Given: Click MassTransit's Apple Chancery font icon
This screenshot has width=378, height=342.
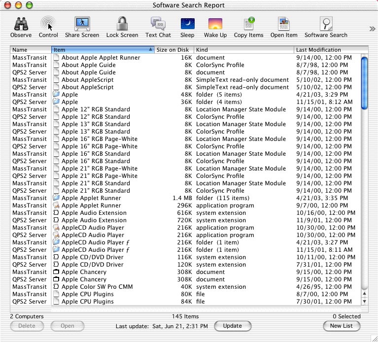Looking at the screenshot, I should (x=56, y=272).
